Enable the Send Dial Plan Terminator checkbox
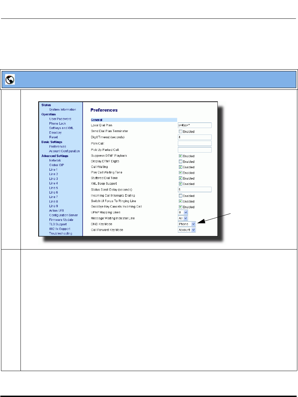Image resolution: width=298 pixels, height=397 pixels. click(x=181, y=131)
